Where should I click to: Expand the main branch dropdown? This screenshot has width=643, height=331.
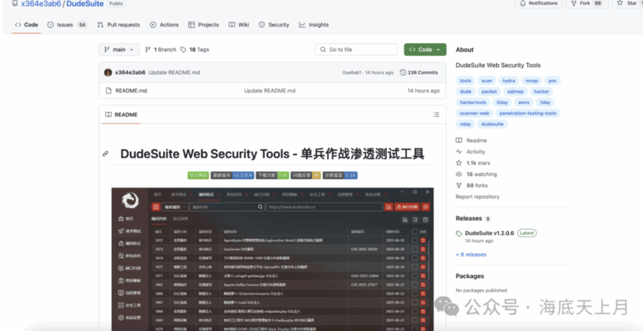coord(119,50)
